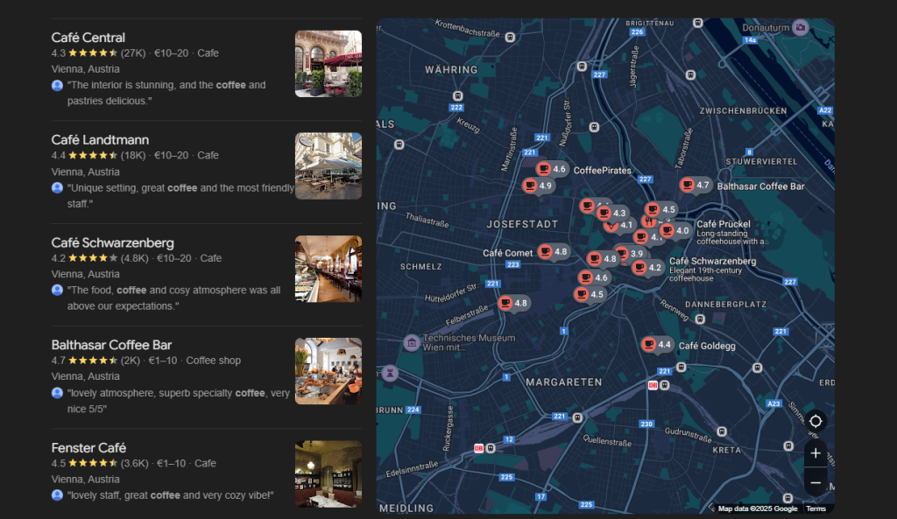Click Café Landtmann review quote text

click(x=180, y=196)
